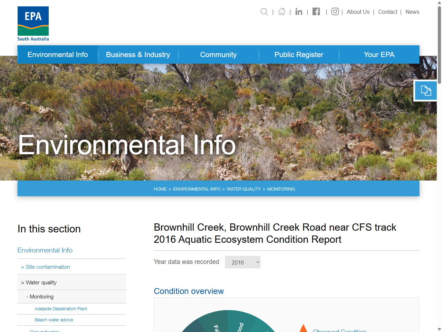
Task: Open the EPA Instagram page
Action: coord(335,11)
